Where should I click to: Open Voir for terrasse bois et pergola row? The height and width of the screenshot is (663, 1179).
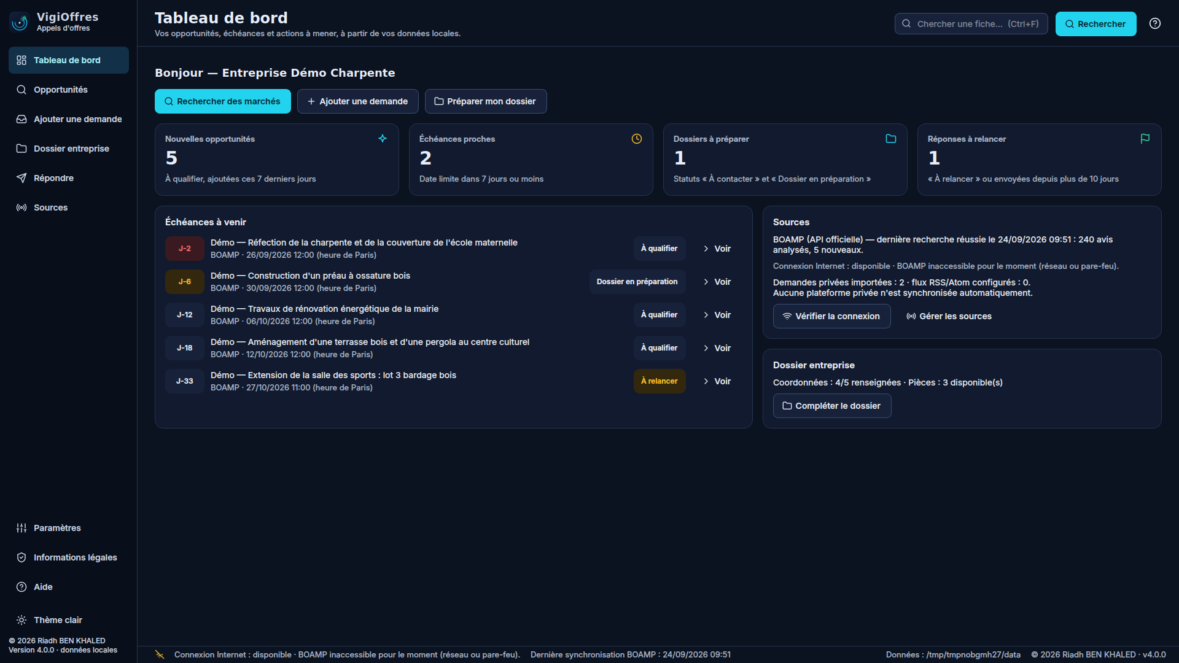717,348
